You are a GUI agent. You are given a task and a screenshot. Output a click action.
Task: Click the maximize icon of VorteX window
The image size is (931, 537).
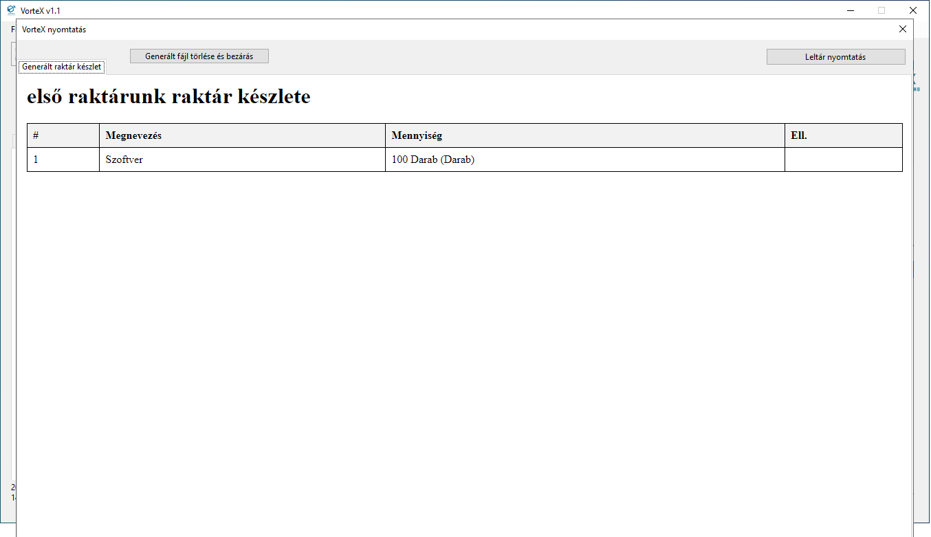pyautogui.click(x=881, y=10)
